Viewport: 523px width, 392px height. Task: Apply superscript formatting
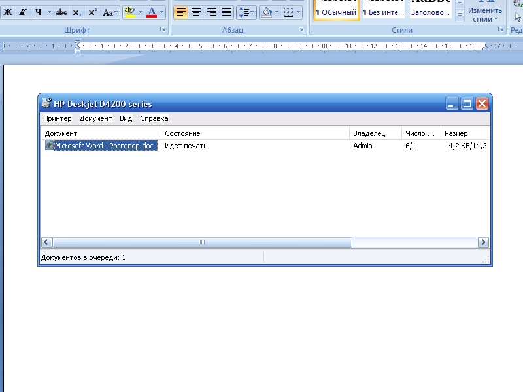click(92, 12)
